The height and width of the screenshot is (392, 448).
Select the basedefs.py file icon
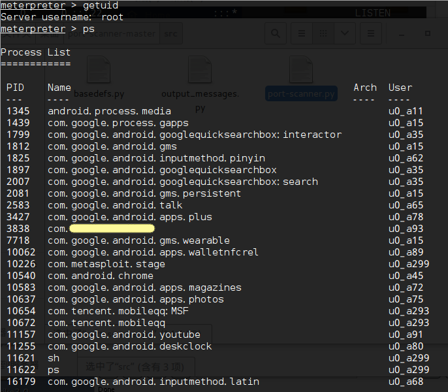coord(99,71)
